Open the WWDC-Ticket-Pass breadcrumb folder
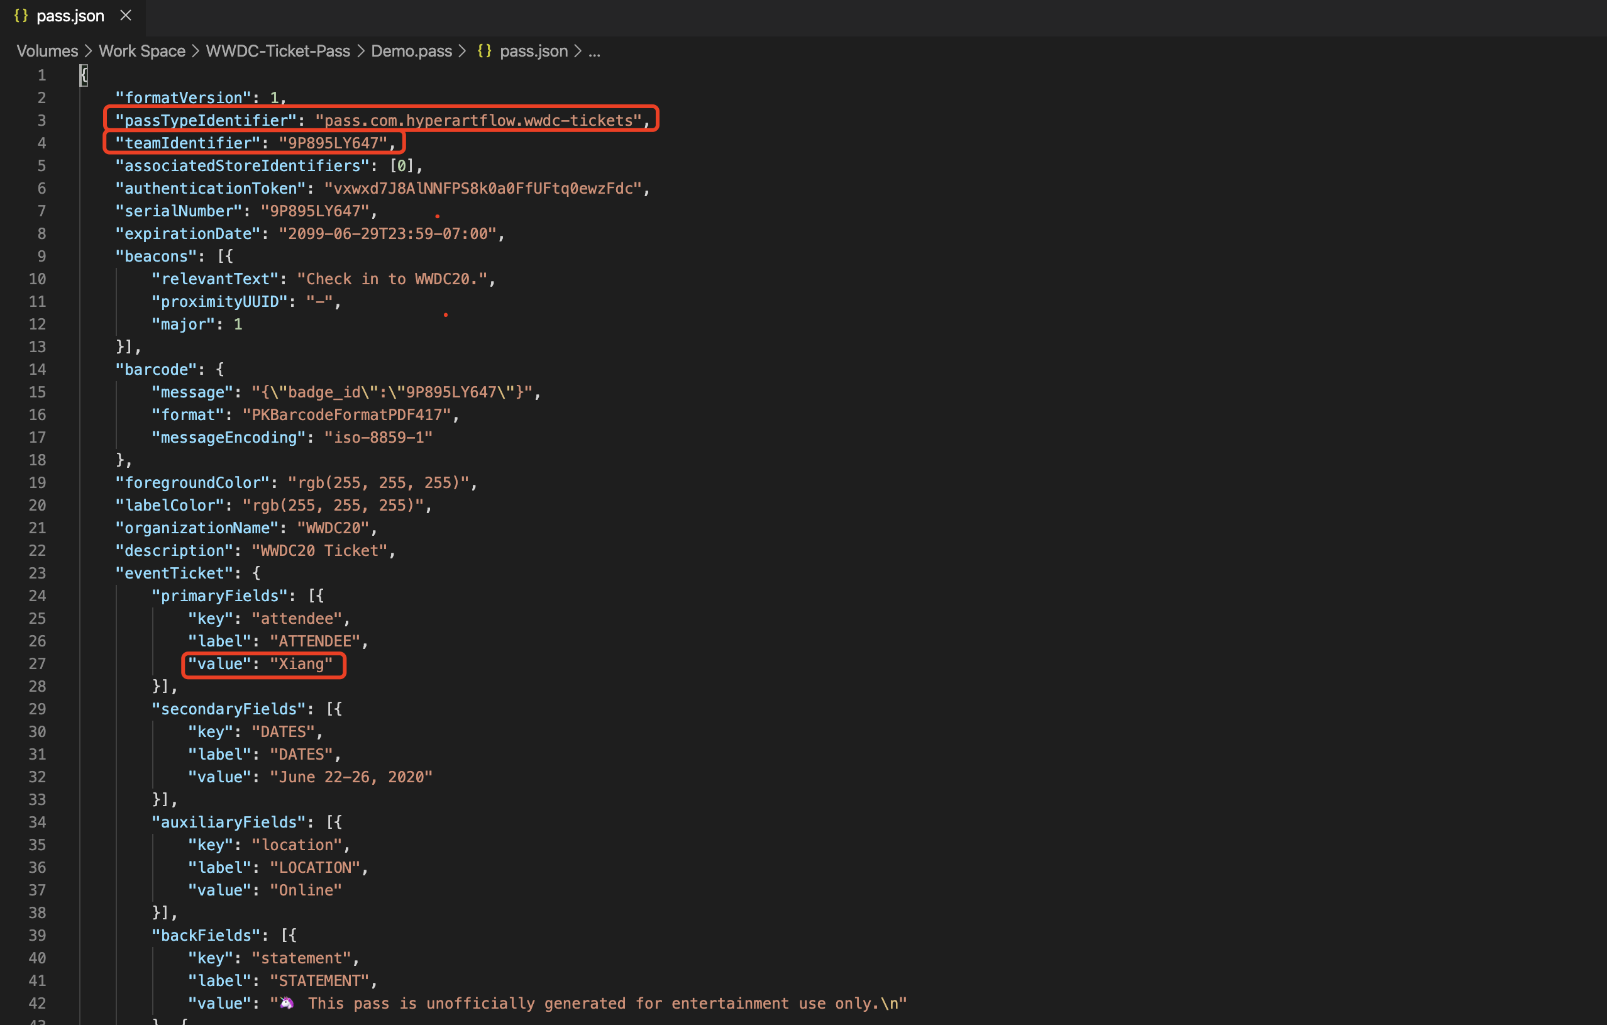Screen dimensions: 1607x1025 click(278, 51)
